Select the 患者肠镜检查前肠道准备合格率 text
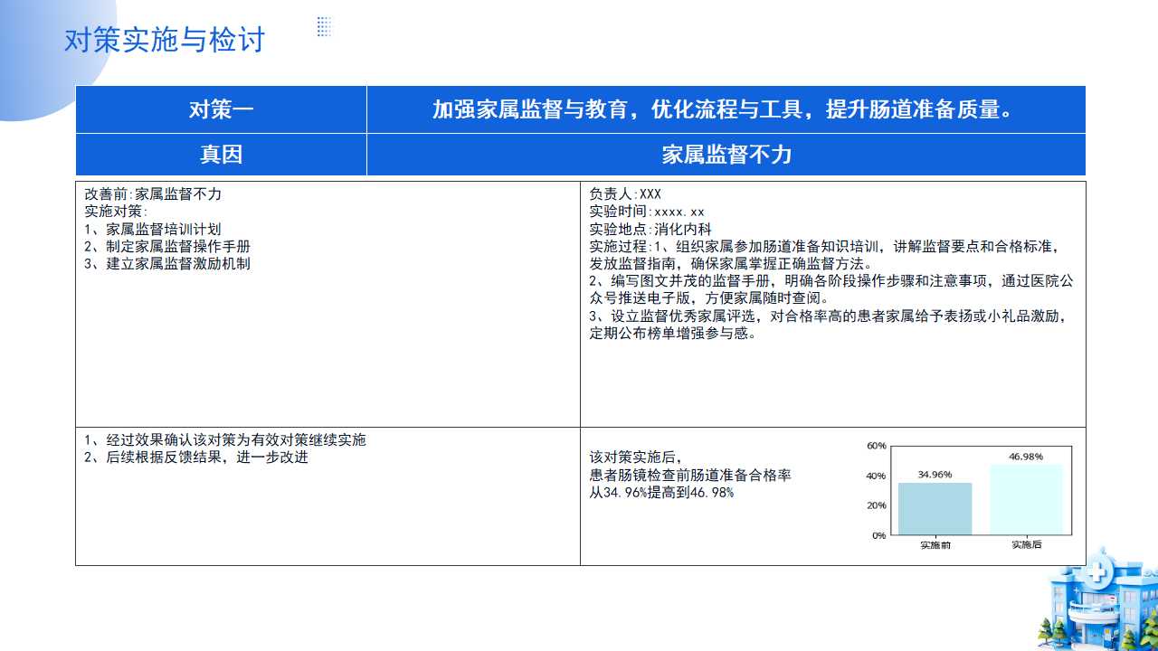The image size is (1158, 651). [690, 475]
